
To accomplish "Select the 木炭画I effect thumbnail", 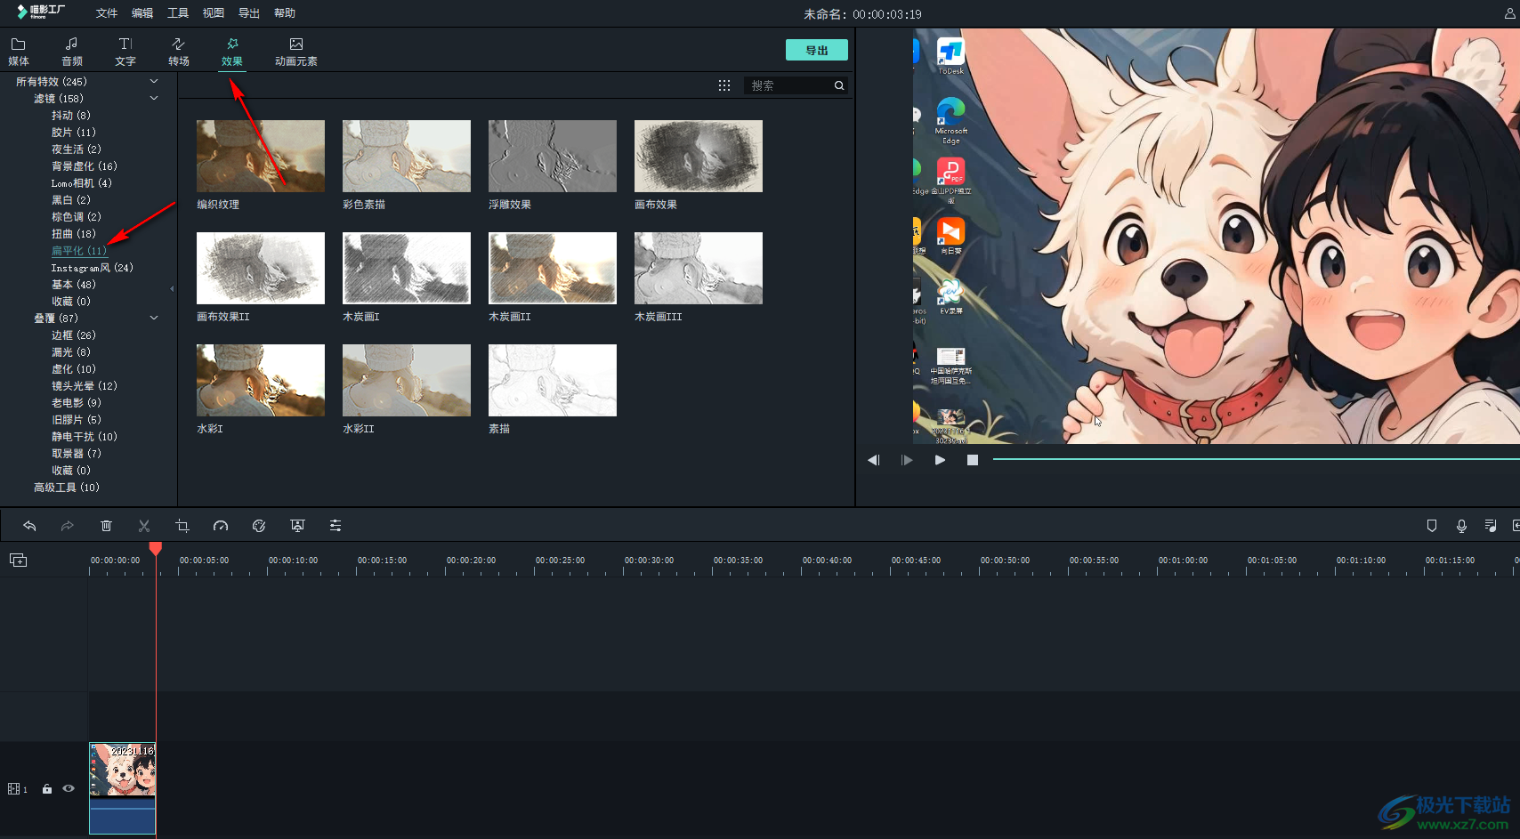I will (x=407, y=268).
